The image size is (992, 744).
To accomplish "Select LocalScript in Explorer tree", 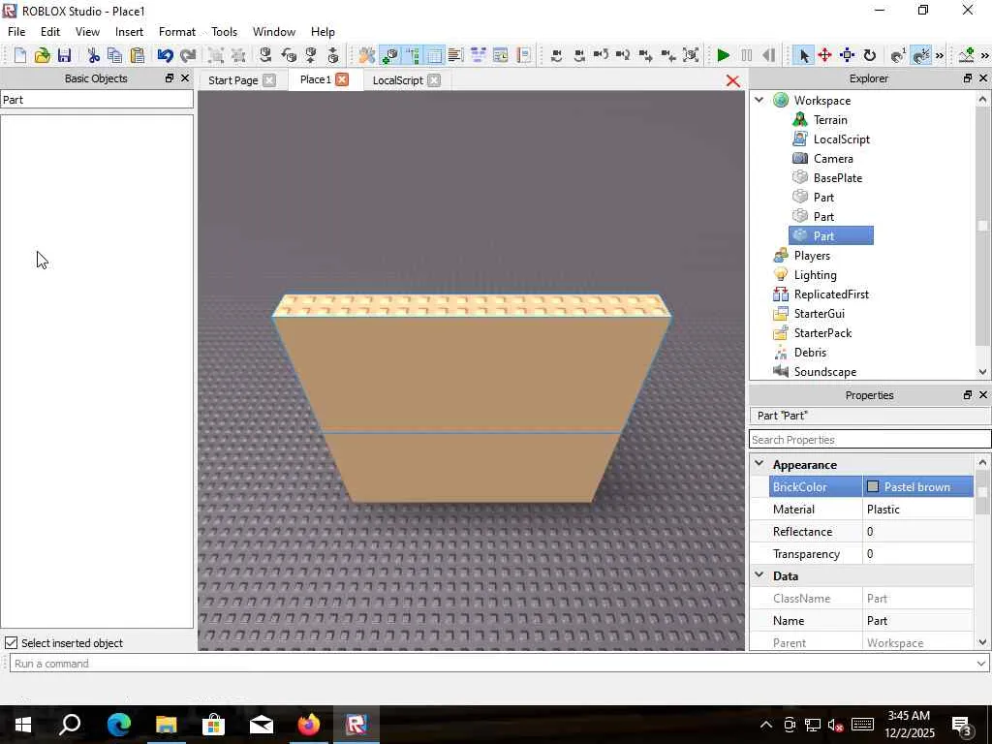I will pos(842,139).
